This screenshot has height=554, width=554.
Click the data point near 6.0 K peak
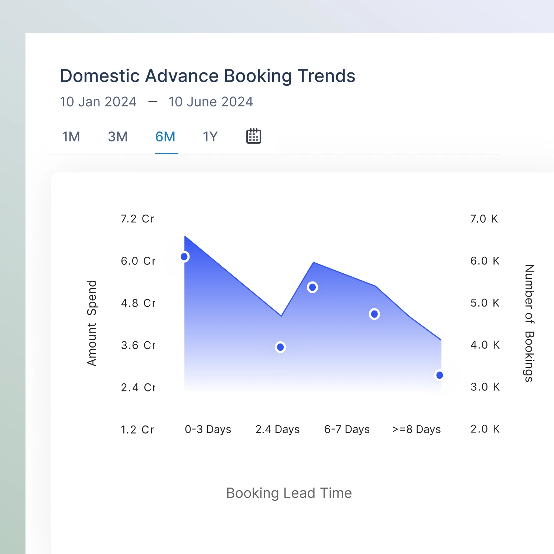tap(312, 287)
